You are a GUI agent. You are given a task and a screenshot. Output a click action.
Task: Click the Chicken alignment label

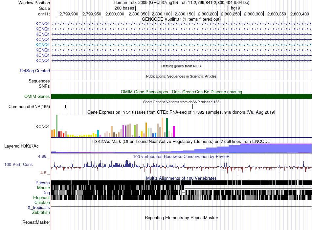coord(42,202)
